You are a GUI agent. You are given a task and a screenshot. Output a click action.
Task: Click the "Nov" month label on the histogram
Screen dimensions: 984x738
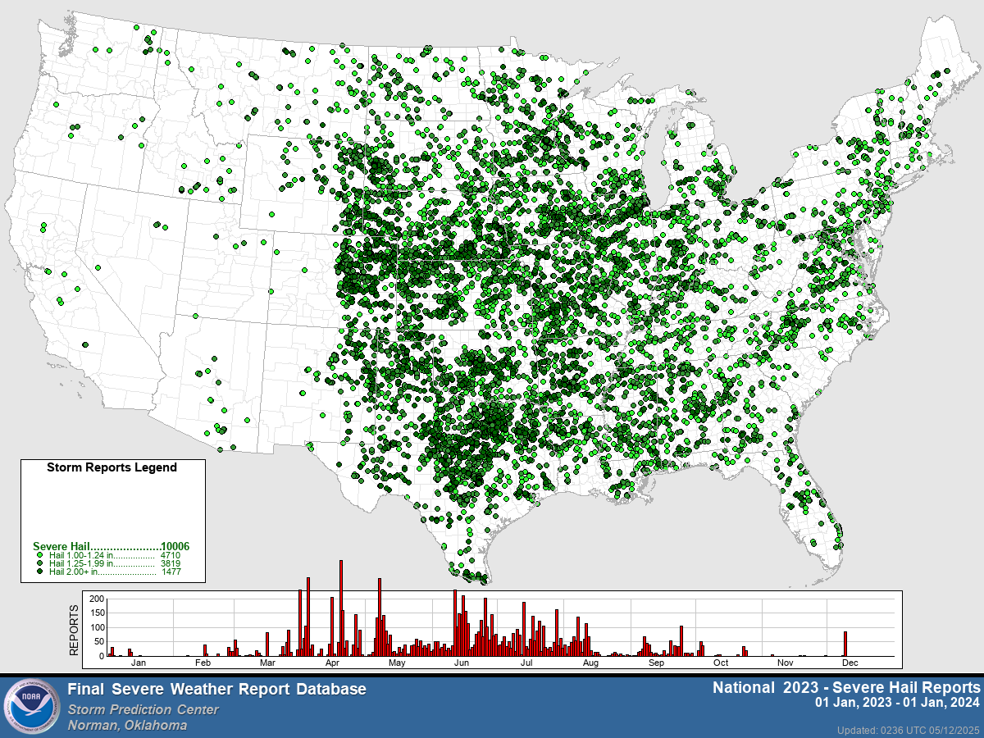coord(786,662)
